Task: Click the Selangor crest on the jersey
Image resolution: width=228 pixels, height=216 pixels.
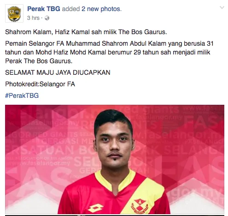Action: pos(140,206)
